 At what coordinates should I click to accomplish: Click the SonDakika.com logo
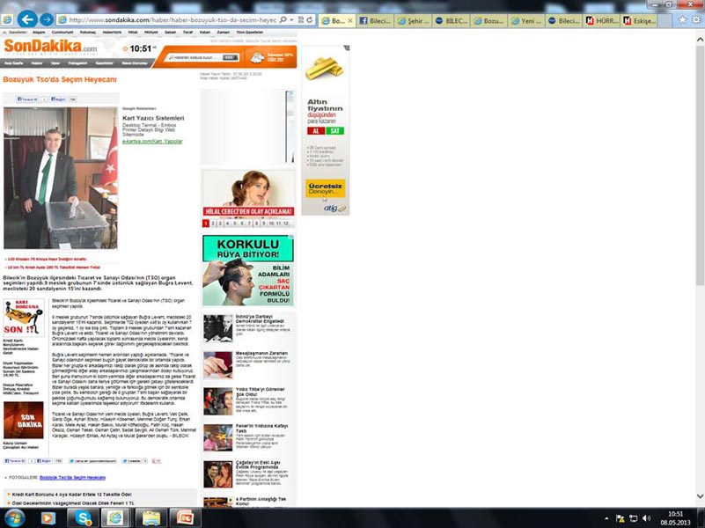tap(50, 47)
